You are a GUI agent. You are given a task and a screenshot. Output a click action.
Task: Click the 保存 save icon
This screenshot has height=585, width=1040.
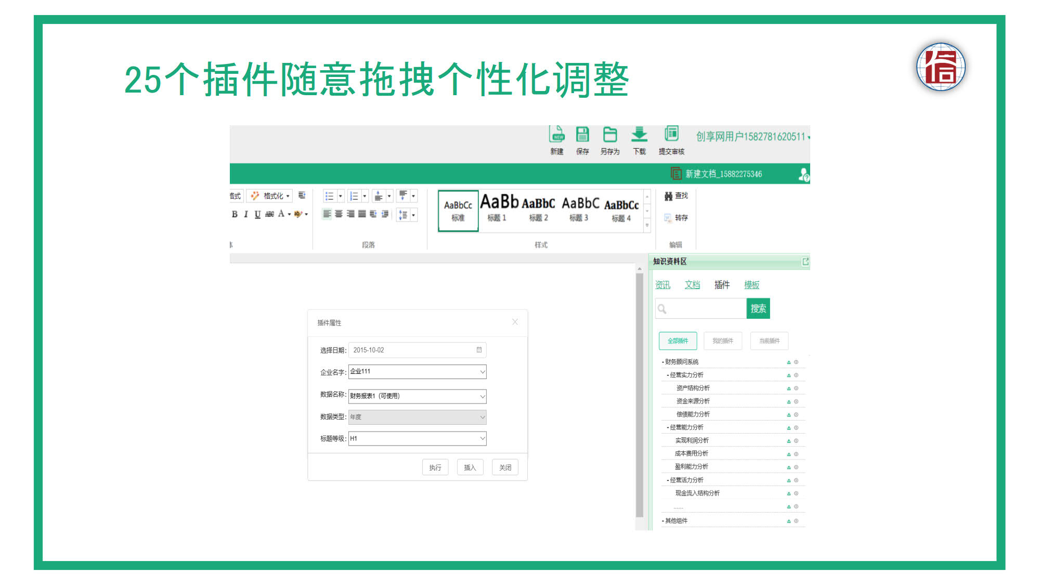pos(582,135)
